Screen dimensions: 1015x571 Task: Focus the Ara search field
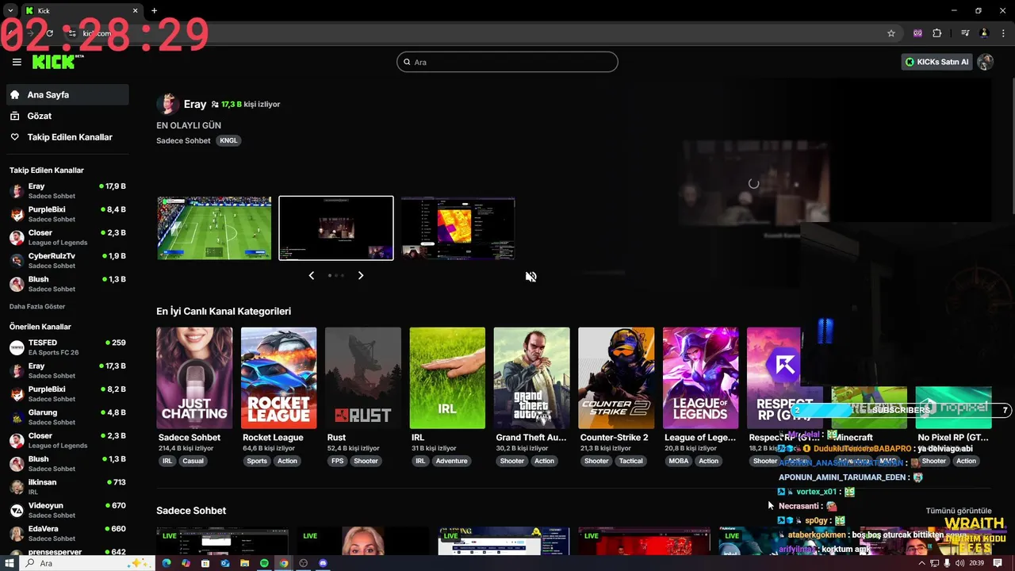(x=507, y=62)
